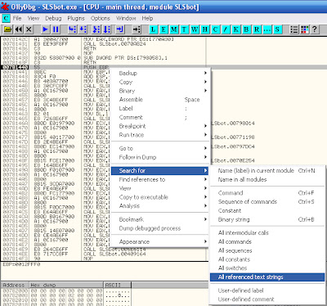Viewport: 327px width, 306px height.
Task: Choose Analysis from the context menu
Action: pos(159,206)
